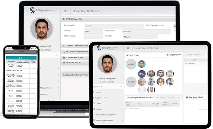Click the Manager circle in My Team
The height and width of the screenshot is (129, 213).
point(131,64)
